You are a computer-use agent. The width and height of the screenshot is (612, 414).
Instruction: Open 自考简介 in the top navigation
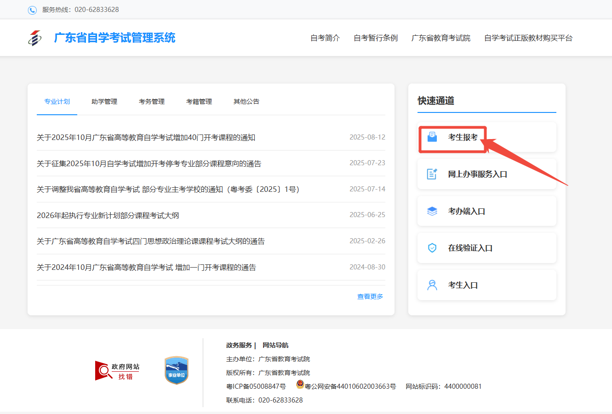(325, 38)
